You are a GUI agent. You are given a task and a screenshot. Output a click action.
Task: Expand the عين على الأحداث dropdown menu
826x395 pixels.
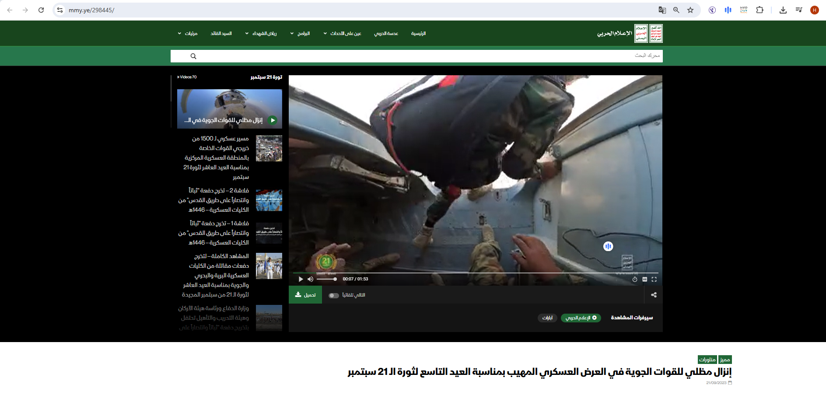(x=342, y=33)
